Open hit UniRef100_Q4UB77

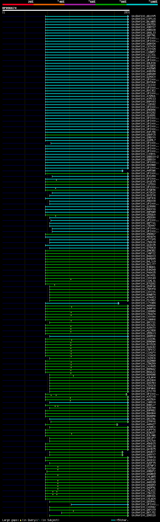click(143, 452)
